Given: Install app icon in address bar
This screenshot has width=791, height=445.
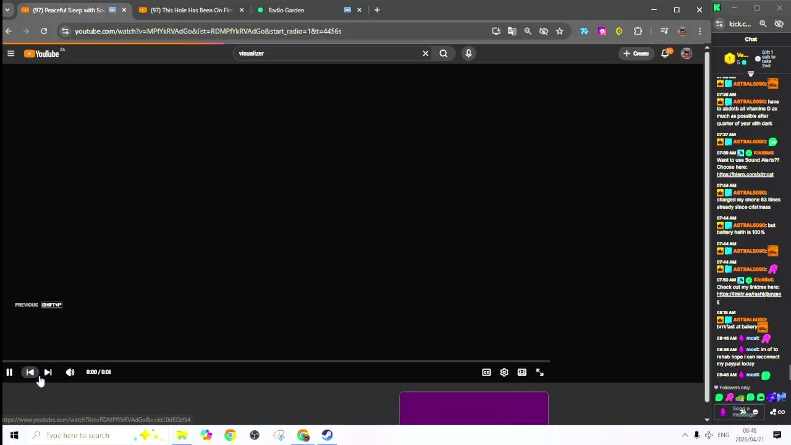Looking at the screenshot, I should tap(496, 31).
